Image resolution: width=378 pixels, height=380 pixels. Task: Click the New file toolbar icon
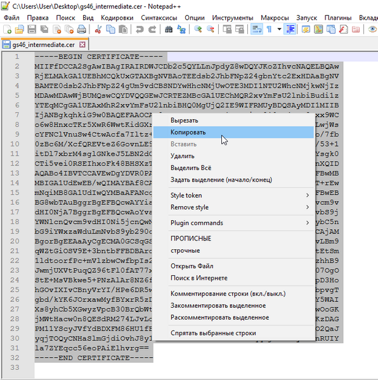7,30
